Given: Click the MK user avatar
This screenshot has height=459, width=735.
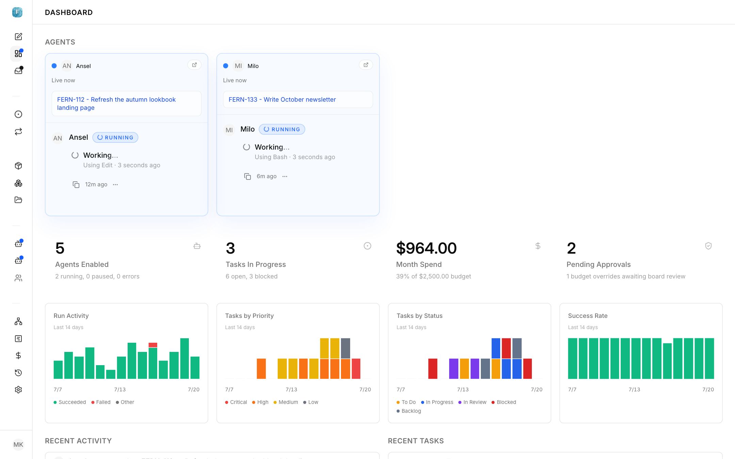Looking at the screenshot, I should tap(18, 445).
